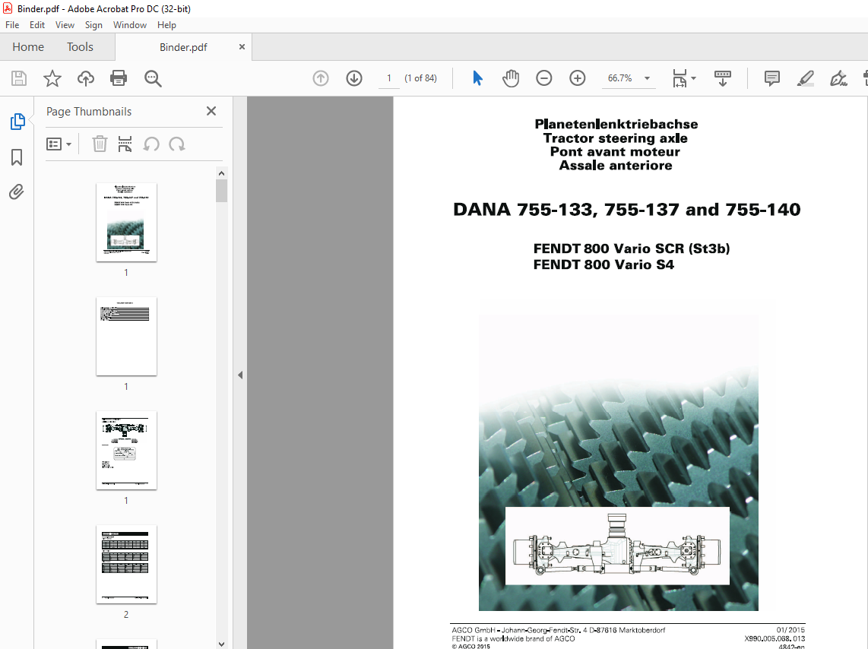This screenshot has width=868, height=649.
Task: Go to previous page arrow
Action: 321,78
